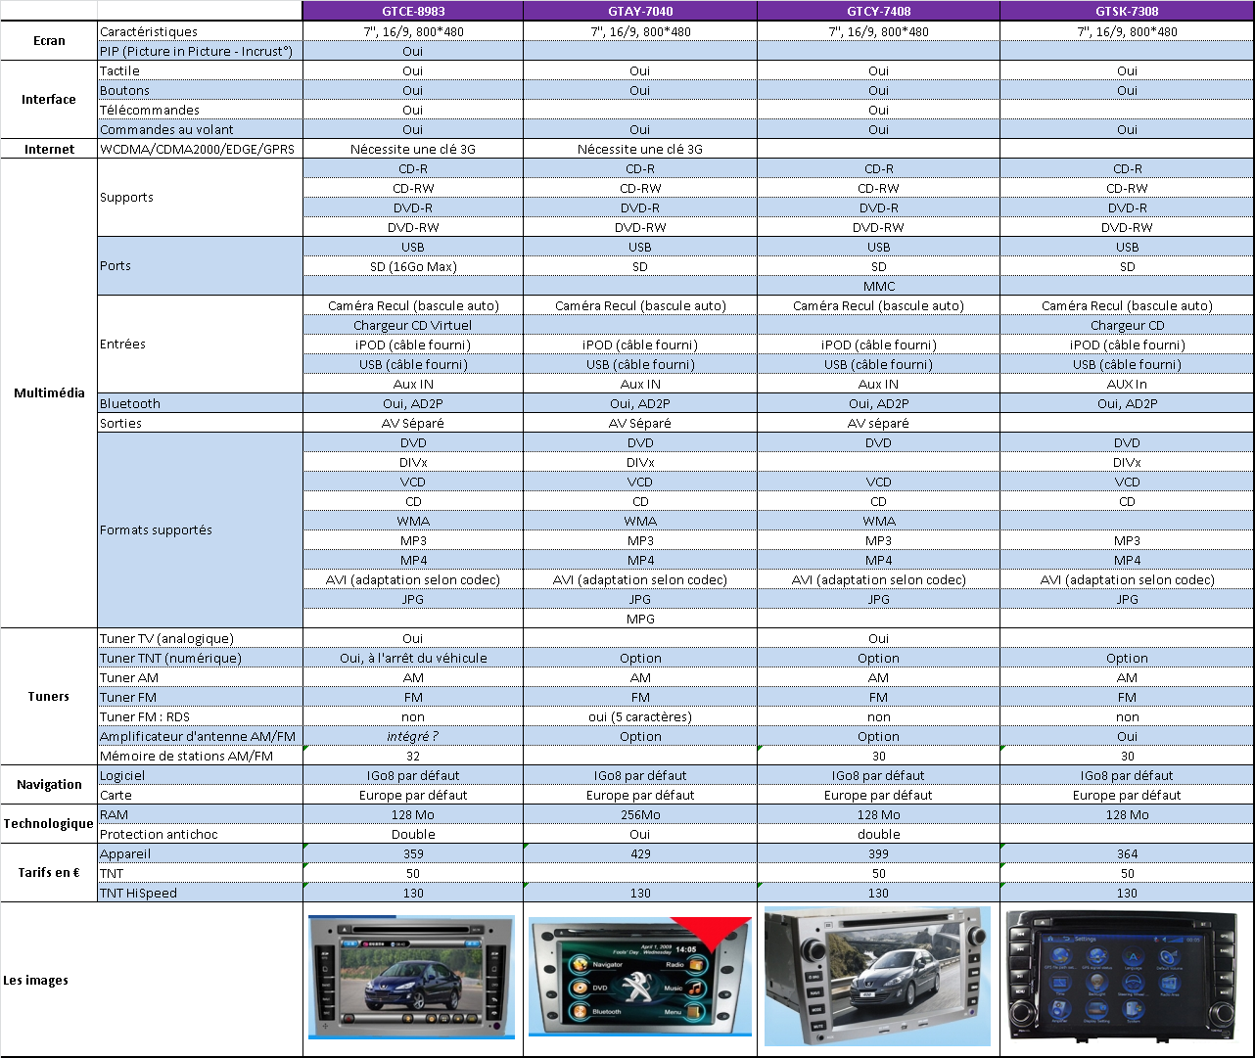Click the DVD icon in GTAY-7040 image
Image resolution: width=1255 pixels, height=1058 pixels.
[x=580, y=988]
